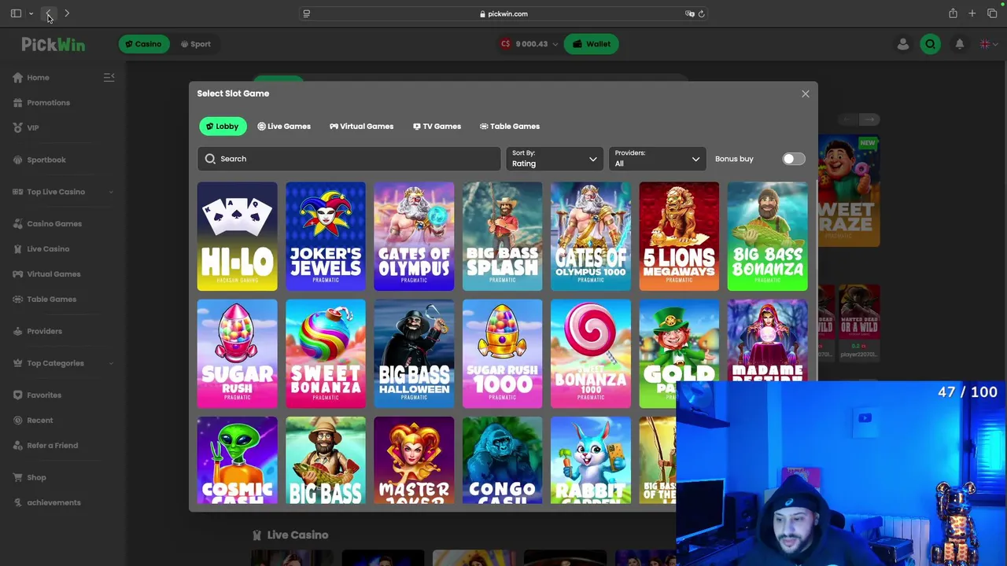Open Table Games sidebar item
Screen dimensions: 1007x566
pyautogui.click(x=45, y=300)
